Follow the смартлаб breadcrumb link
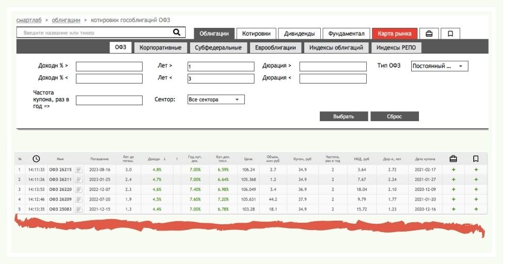529x264 pixels. point(29,20)
